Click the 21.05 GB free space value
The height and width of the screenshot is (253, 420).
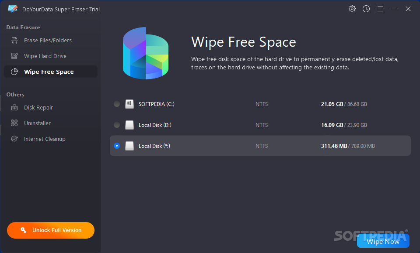(x=332, y=104)
